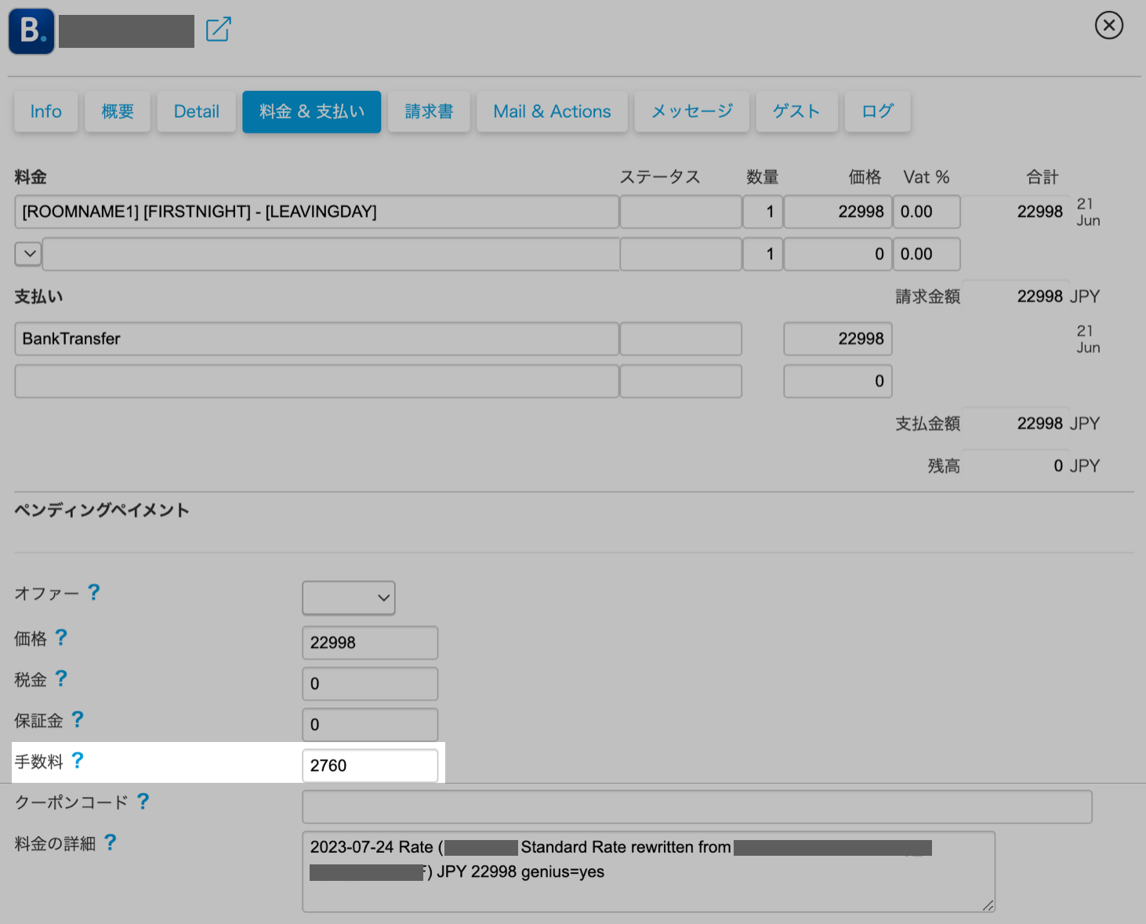Click the 手数料 input field showing 2760
1146x924 pixels.
click(370, 766)
